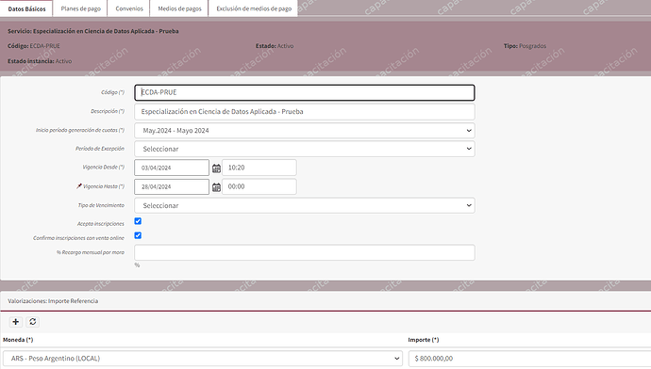This screenshot has height=369, width=651.
Task: Click the Código: ECDA-PRUE header text
Action: coord(34,46)
